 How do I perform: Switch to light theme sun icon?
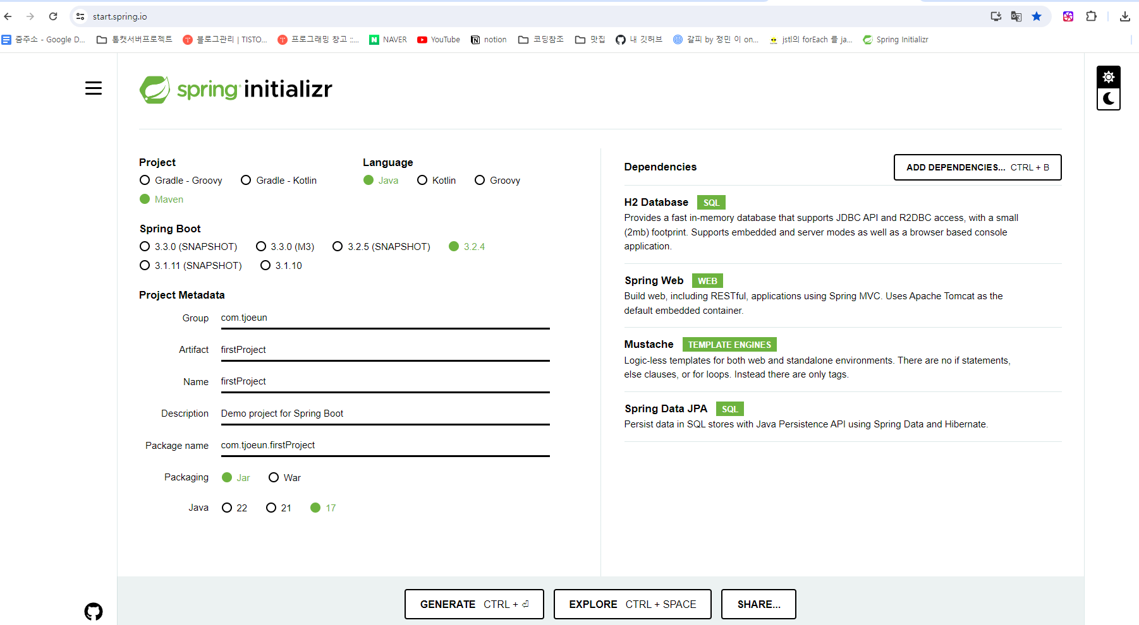tap(1109, 77)
